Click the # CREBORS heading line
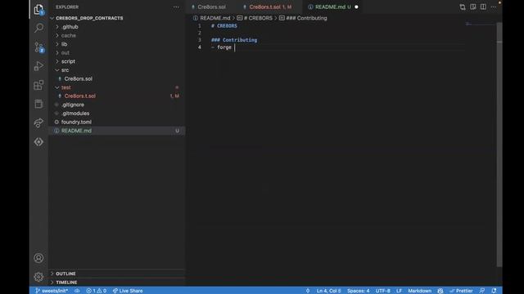The width and height of the screenshot is (524, 294). point(224,25)
